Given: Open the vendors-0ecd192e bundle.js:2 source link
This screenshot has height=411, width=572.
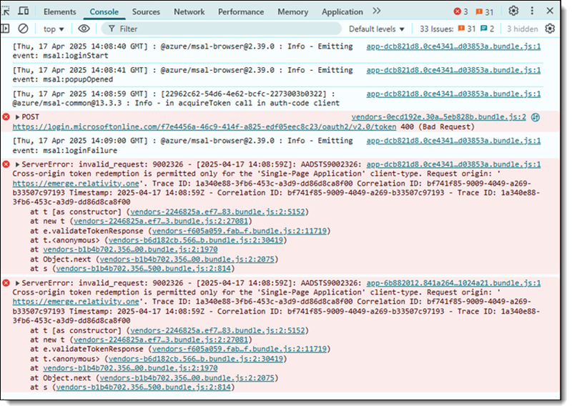Looking at the screenshot, I should [439, 117].
